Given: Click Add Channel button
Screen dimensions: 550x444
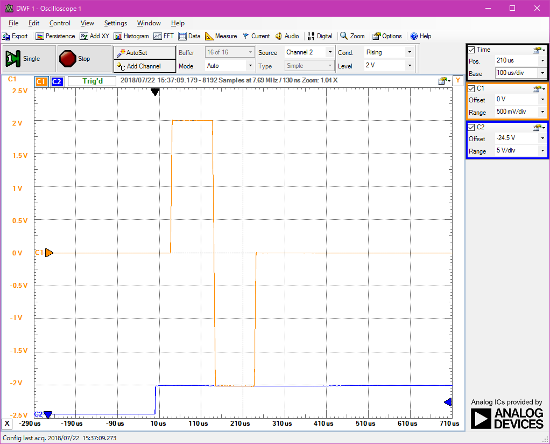Looking at the screenshot, I should pyautogui.click(x=145, y=66).
